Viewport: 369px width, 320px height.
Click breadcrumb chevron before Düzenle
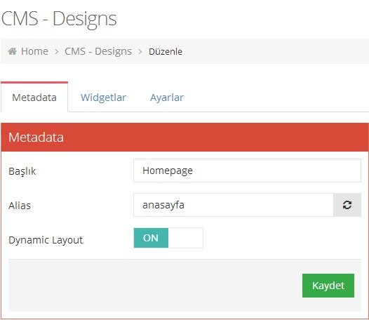140,51
